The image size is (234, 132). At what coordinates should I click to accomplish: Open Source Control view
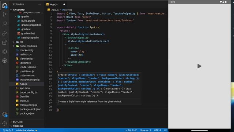(4, 15)
